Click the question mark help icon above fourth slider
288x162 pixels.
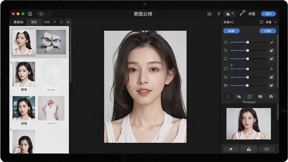[232, 65]
